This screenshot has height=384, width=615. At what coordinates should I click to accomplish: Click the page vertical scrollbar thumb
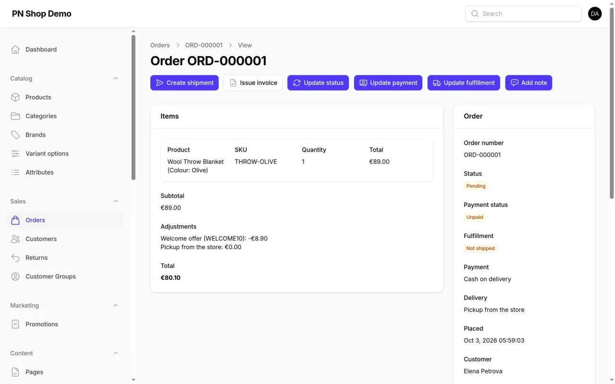tap(612, 103)
